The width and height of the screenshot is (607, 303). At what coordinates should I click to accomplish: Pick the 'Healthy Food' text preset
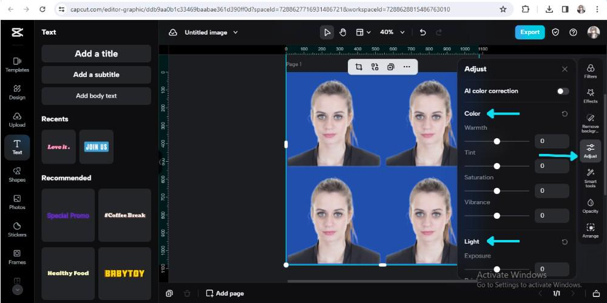pos(68,273)
